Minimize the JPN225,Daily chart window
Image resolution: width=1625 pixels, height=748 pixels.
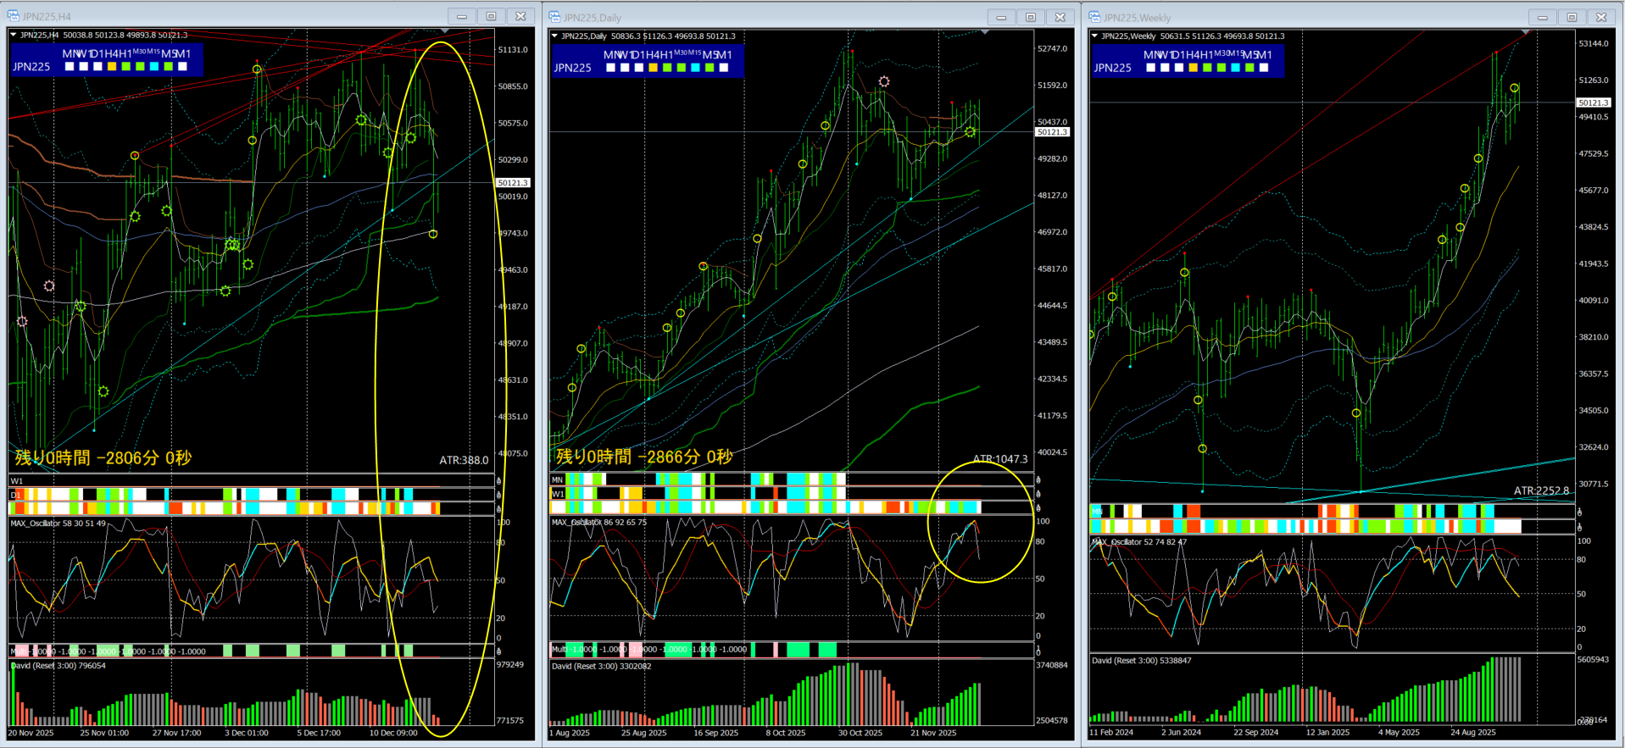pos(1001,17)
